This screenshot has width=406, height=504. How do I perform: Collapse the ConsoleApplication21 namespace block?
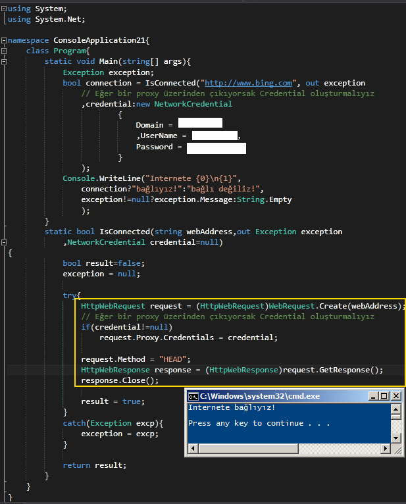point(4,41)
